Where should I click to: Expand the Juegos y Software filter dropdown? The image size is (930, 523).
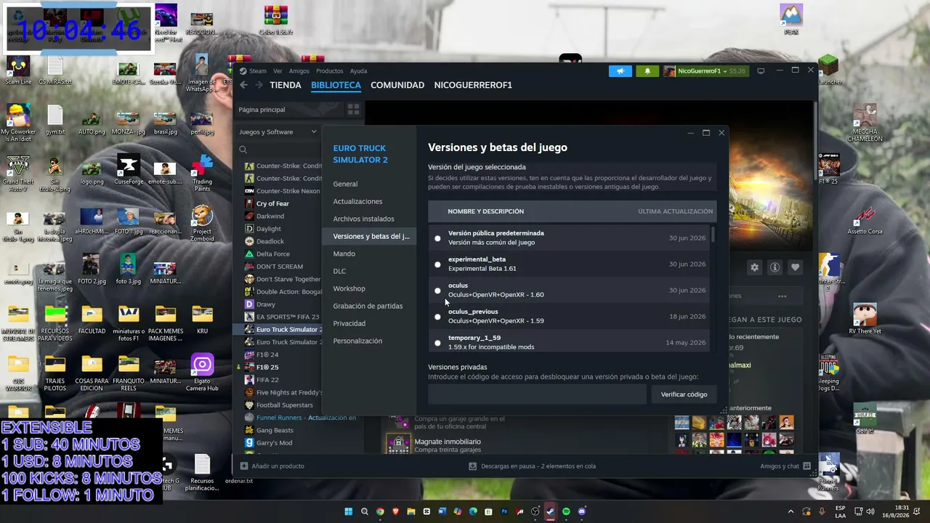point(278,132)
